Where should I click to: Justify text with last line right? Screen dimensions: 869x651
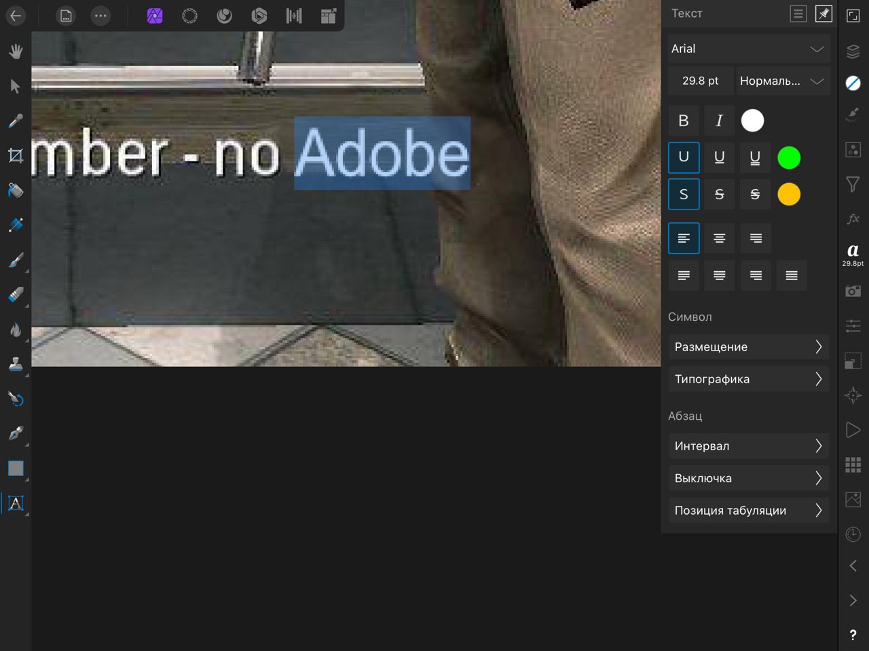756,275
